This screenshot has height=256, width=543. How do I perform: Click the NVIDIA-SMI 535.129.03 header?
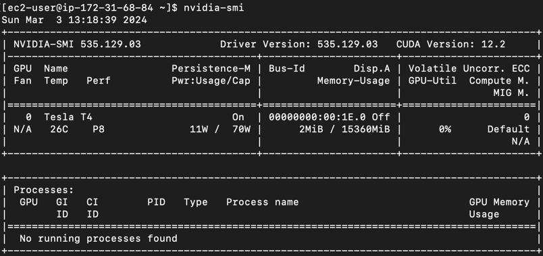tap(77, 45)
